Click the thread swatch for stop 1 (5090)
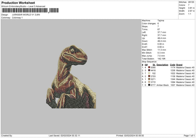The image size is (196, 138). [149, 67]
